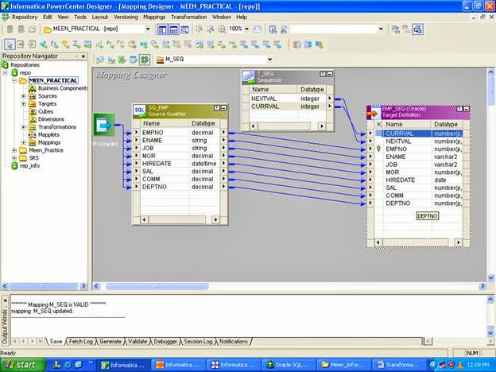Toggle the Navigator window view button
The image size is (496, 372).
point(162,29)
